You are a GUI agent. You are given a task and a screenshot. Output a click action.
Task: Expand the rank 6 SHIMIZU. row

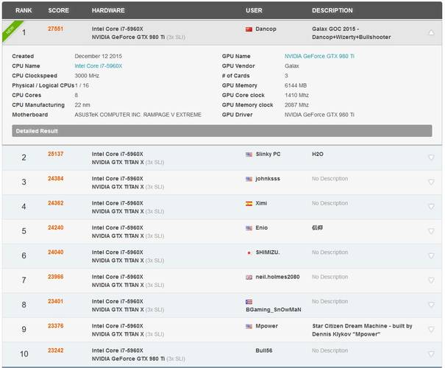[x=431, y=255]
